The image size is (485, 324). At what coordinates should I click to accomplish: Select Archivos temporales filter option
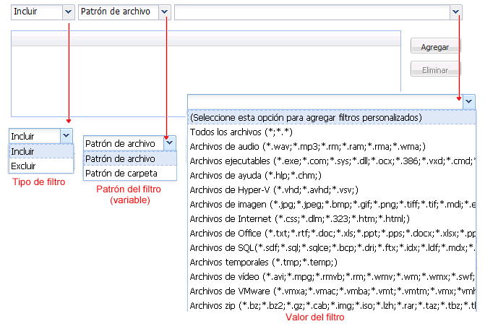[264, 262]
